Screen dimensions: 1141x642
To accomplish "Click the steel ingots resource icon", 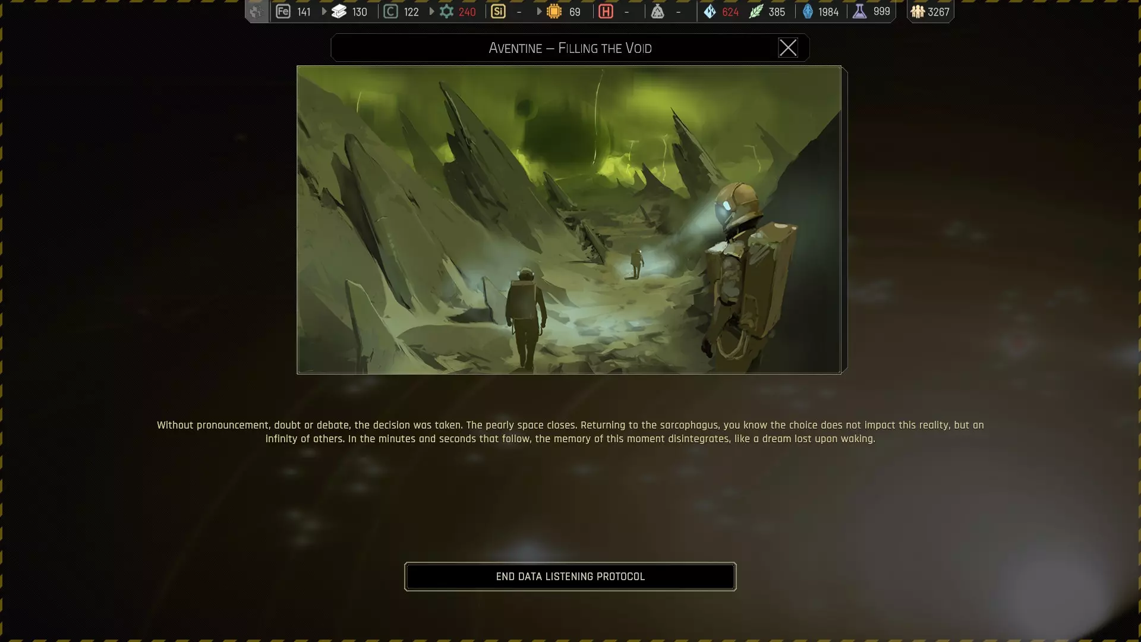I will pos(339,11).
